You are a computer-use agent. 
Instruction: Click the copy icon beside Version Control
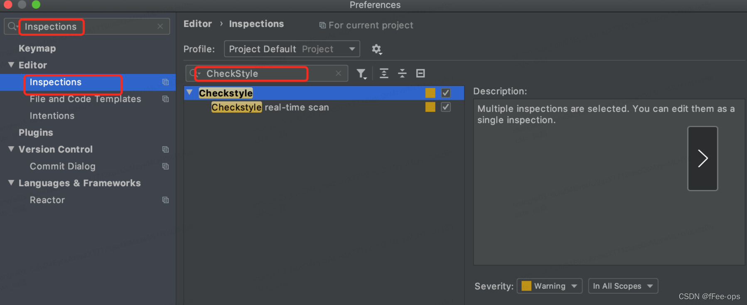click(x=165, y=149)
